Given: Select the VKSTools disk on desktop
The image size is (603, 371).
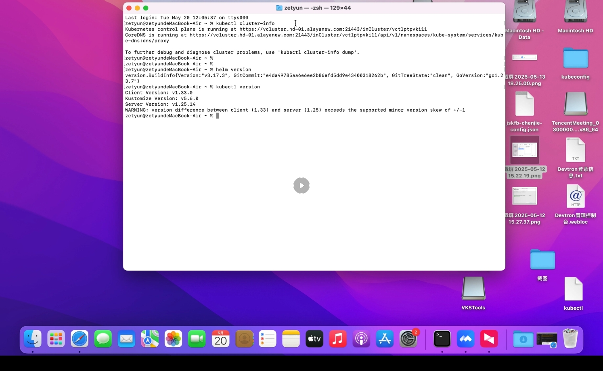Looking at the screenshot, I should (473, 289).
